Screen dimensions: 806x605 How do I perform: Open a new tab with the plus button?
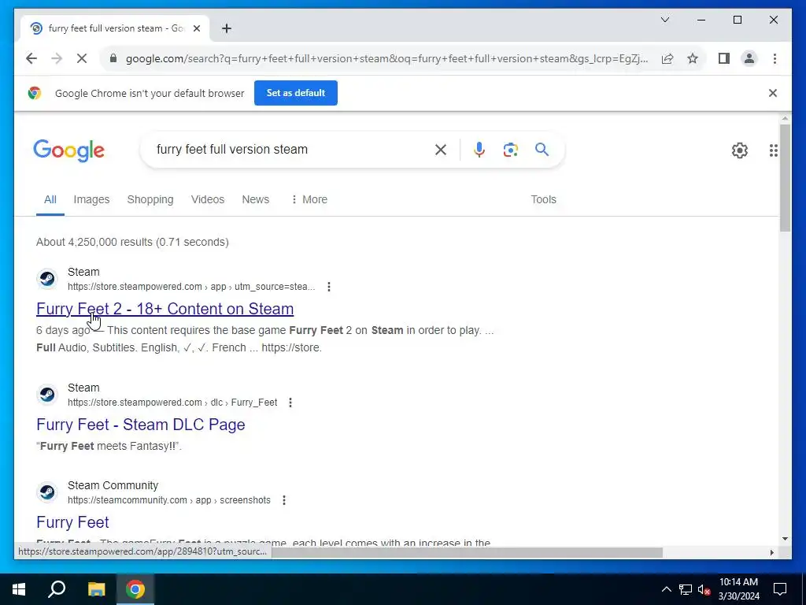click(x=227, y=28)
